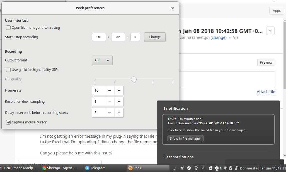Adjust the GIF quality slider handle
The height and width of the screenshot is (172, 286).
[x=134, y=80]
